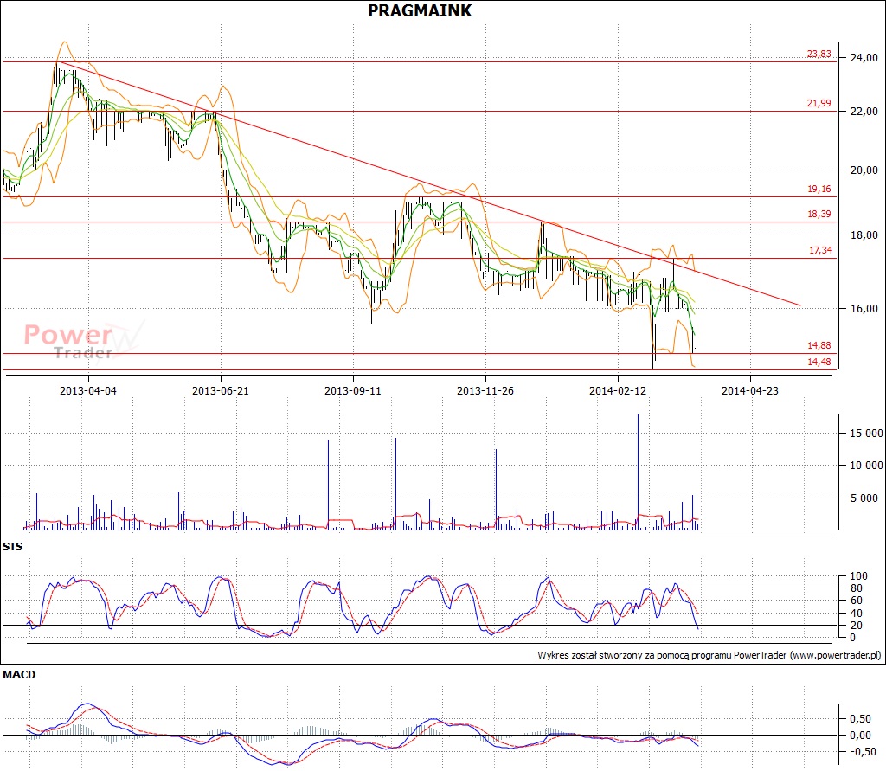886x771 pixels.
Task: Click the 2013-04-04 date axis label
Action: point(88,390)
